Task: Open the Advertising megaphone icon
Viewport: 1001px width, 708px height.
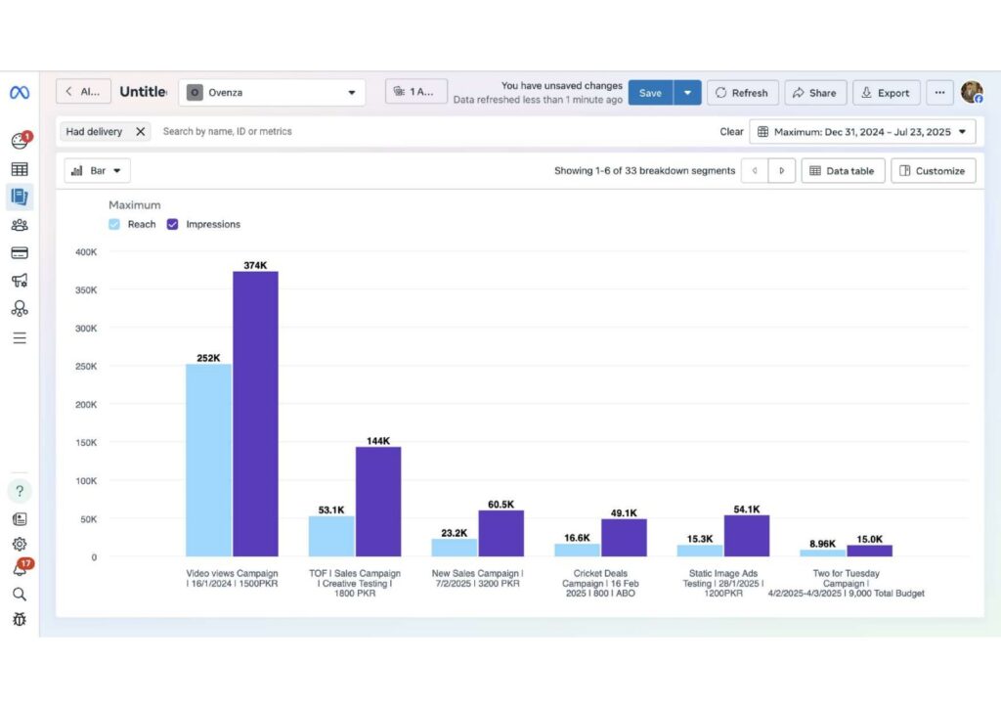Action: (20, 281)
